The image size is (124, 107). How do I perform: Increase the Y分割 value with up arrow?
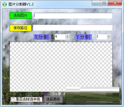(x=109, y=36)
